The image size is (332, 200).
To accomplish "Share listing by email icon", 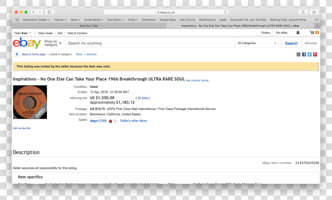I will (x=298, y=55).
